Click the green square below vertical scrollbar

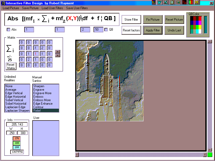(210, 155)
